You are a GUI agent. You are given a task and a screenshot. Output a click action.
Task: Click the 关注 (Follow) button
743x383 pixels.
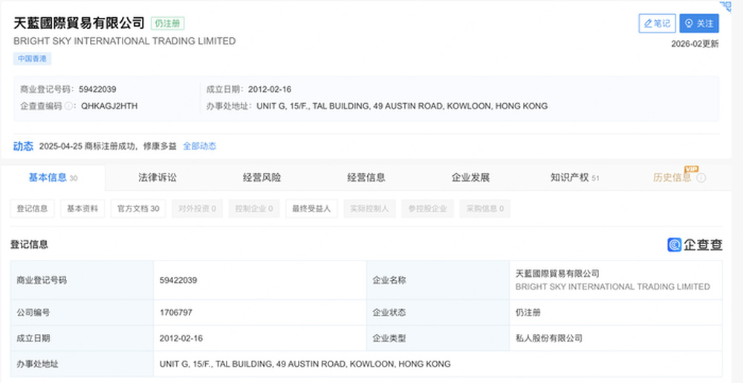pyautogui.click(x=699, y=24)
